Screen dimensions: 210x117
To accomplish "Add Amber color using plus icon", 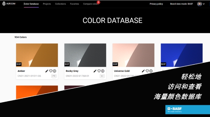I will [55, 71].
